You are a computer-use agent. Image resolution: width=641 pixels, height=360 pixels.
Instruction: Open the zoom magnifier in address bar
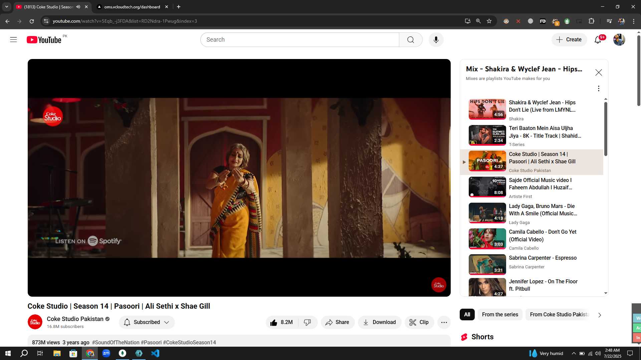coord(478,21)
